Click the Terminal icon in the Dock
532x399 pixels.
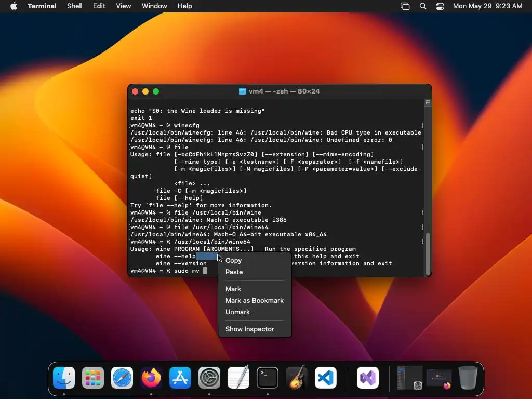268,378
